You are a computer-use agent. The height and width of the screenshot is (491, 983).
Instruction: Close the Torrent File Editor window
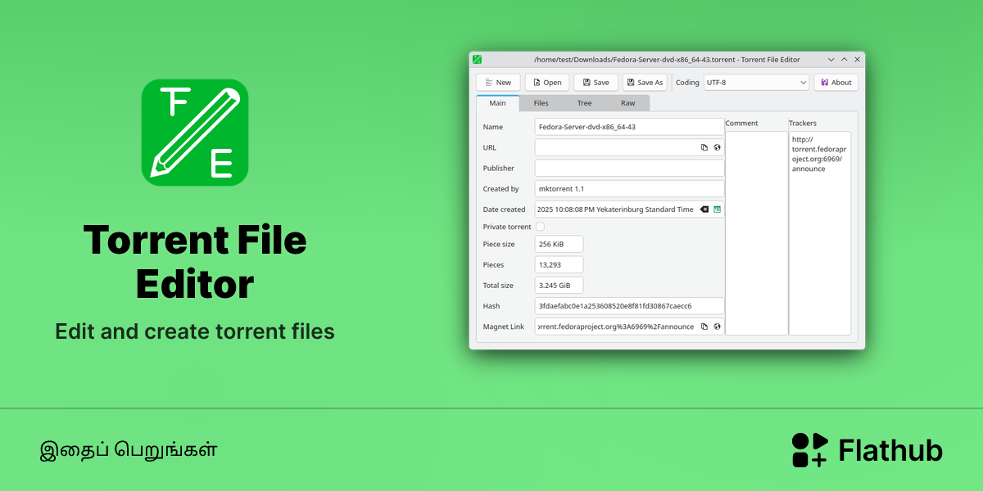click(857, 60)
